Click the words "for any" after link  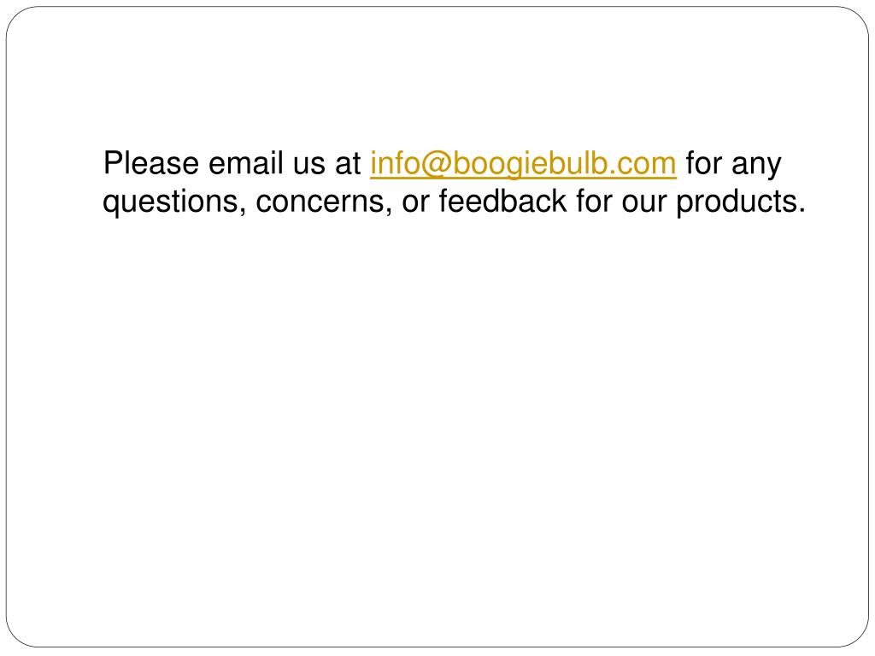tap(733, 165)
